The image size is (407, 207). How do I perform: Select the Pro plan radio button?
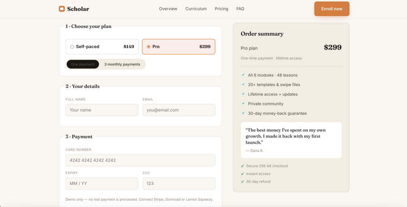(x=149, y=46)
